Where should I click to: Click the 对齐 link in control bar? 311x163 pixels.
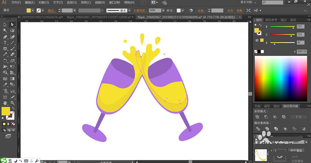(x=230, y=11)
